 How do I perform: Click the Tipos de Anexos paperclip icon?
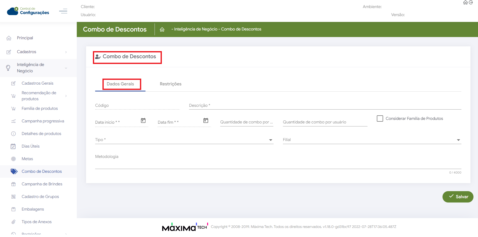pos(13,222)
